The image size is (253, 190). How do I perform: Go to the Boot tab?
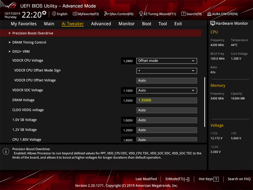pos(147,24)
